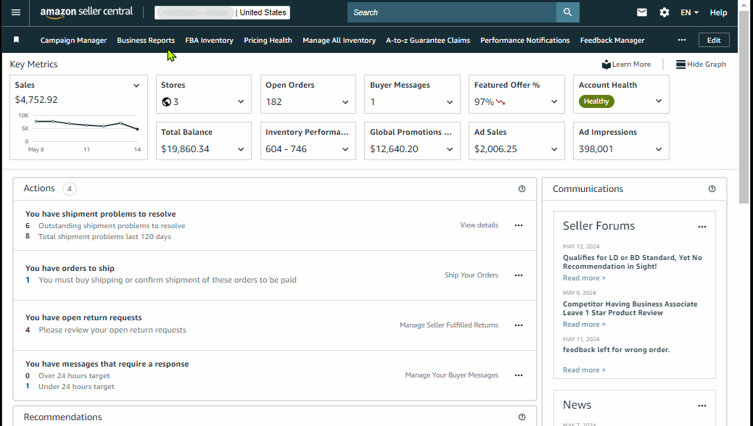
Task: Click the Hide Graph icon
Action: tap(680, 64)
